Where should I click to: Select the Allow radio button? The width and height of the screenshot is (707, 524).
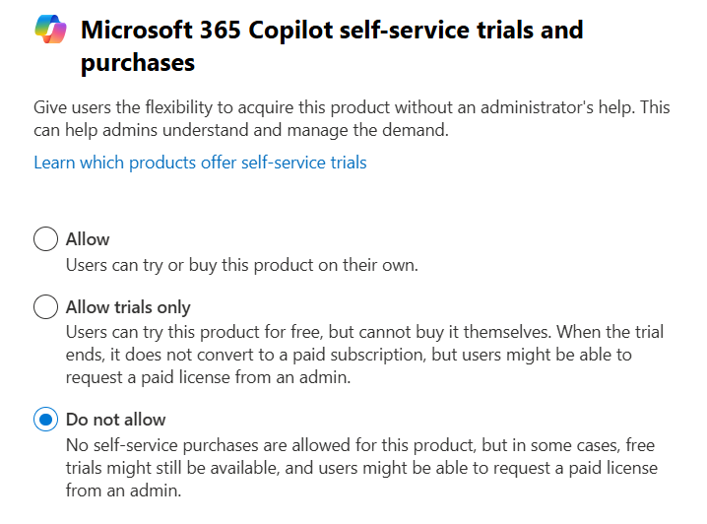coord(45,238)
